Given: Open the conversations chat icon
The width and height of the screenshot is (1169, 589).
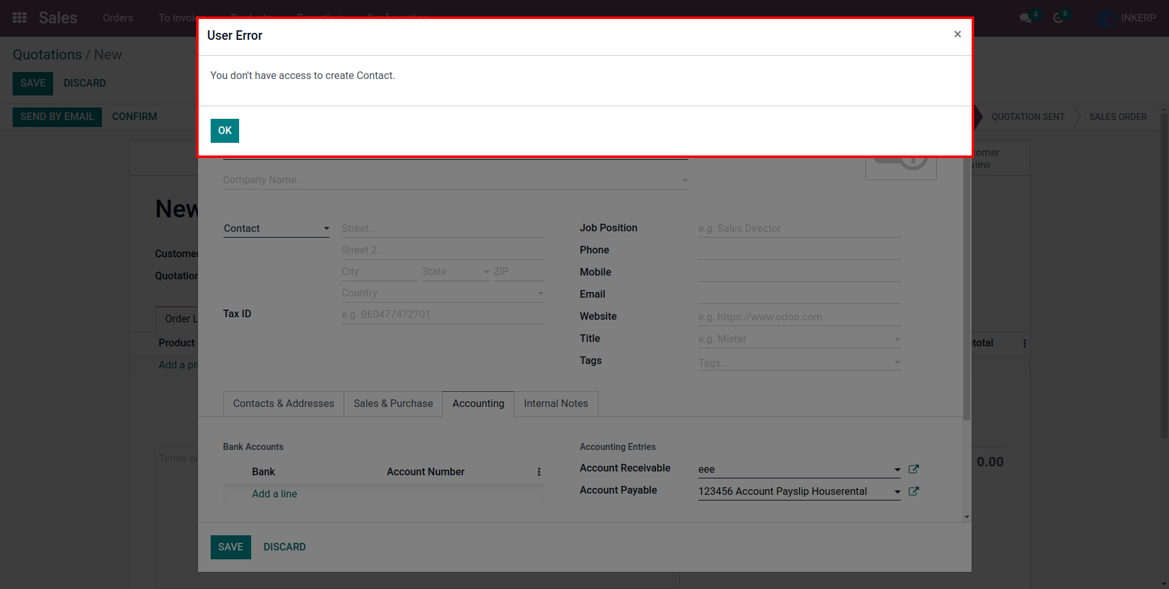Looking at the screenshot, I should pos(1027,18).
